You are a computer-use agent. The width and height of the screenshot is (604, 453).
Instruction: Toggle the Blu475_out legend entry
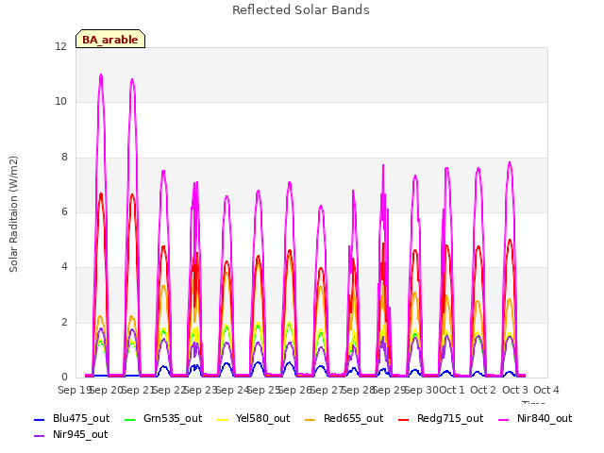click(x=72, y=419)
